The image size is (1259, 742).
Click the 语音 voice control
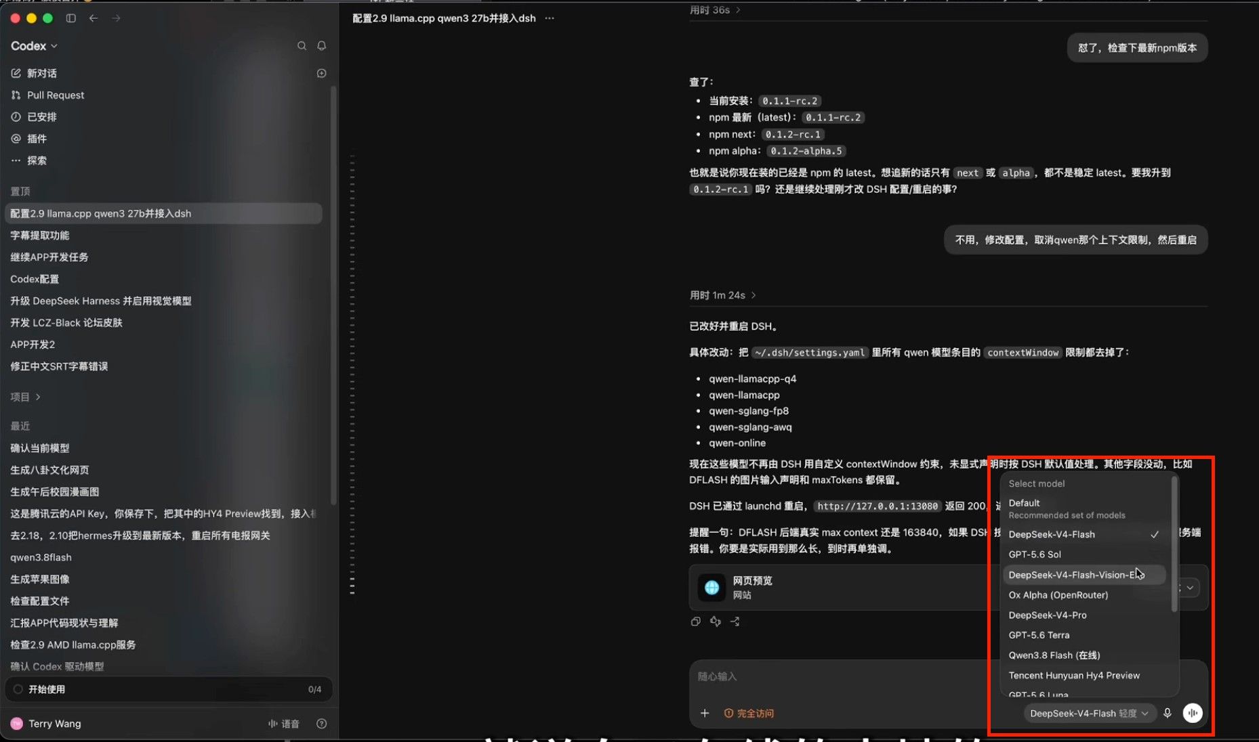[284, 724]
